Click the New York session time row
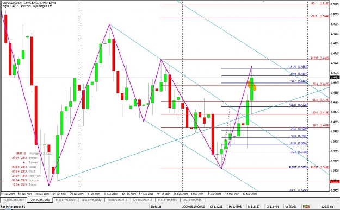The width and height of the screenshot is (340, 210). point(27,176)
